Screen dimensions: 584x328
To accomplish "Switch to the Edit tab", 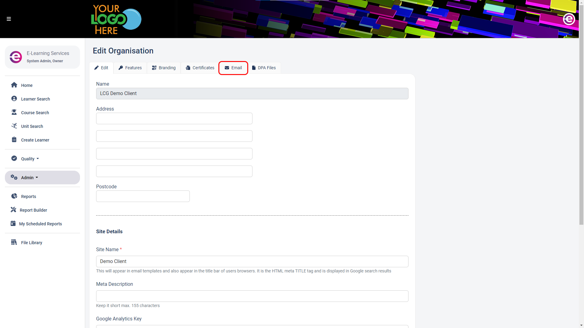I will [x=101, y=68].
